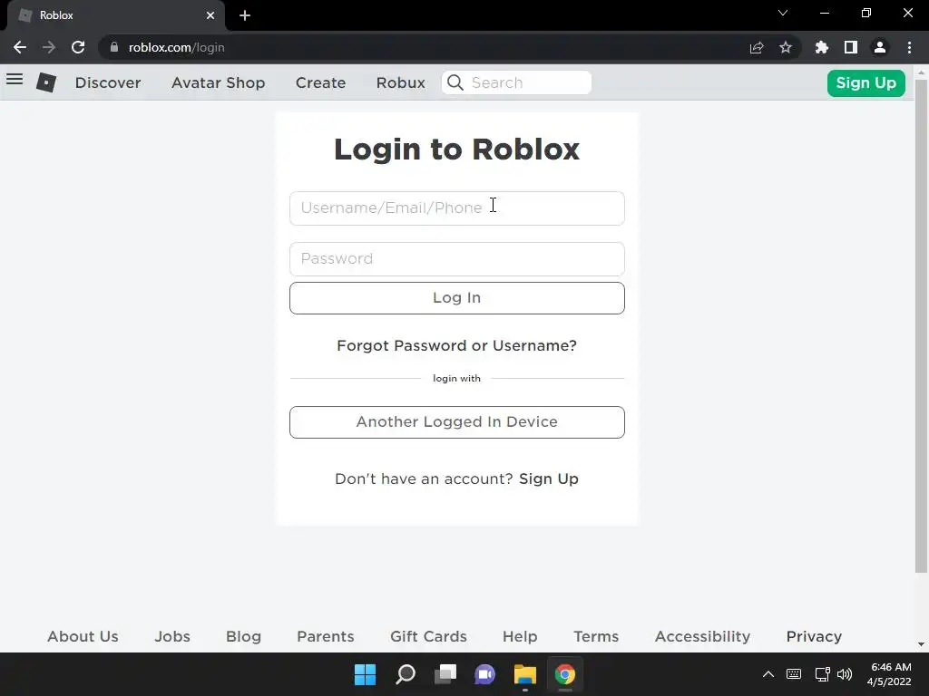929x696 pixels.
Task: Open Blog footer link
Action: click(243, 636)
